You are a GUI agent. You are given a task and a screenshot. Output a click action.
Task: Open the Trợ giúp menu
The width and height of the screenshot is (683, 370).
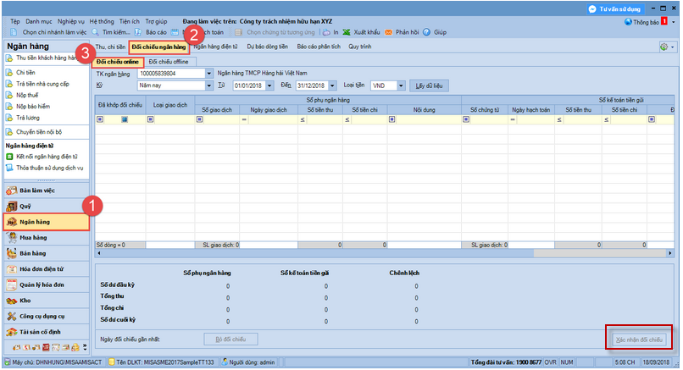(156, 21)
